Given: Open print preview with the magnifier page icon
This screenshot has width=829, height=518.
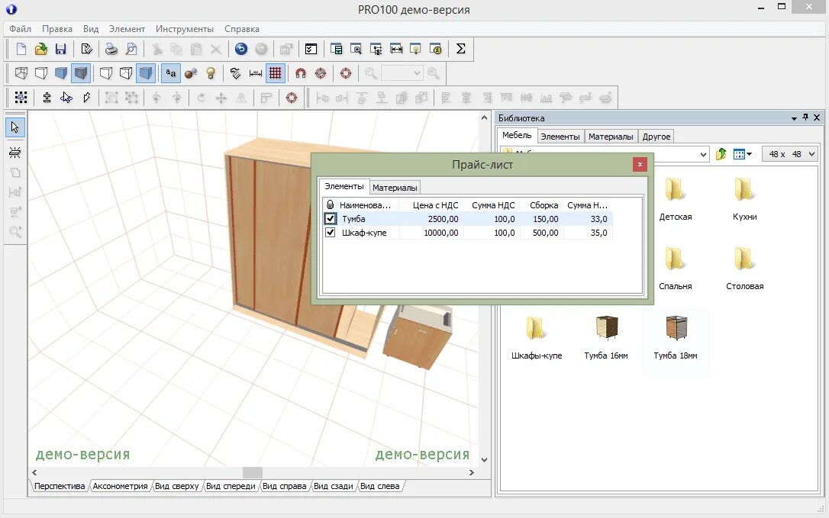Looking at the screenshot, I should 131,49.
